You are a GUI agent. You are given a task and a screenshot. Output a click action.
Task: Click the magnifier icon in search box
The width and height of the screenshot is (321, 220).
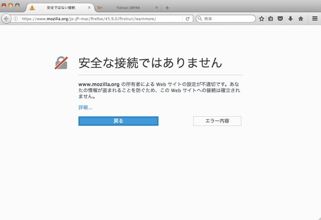coord(200,19)
